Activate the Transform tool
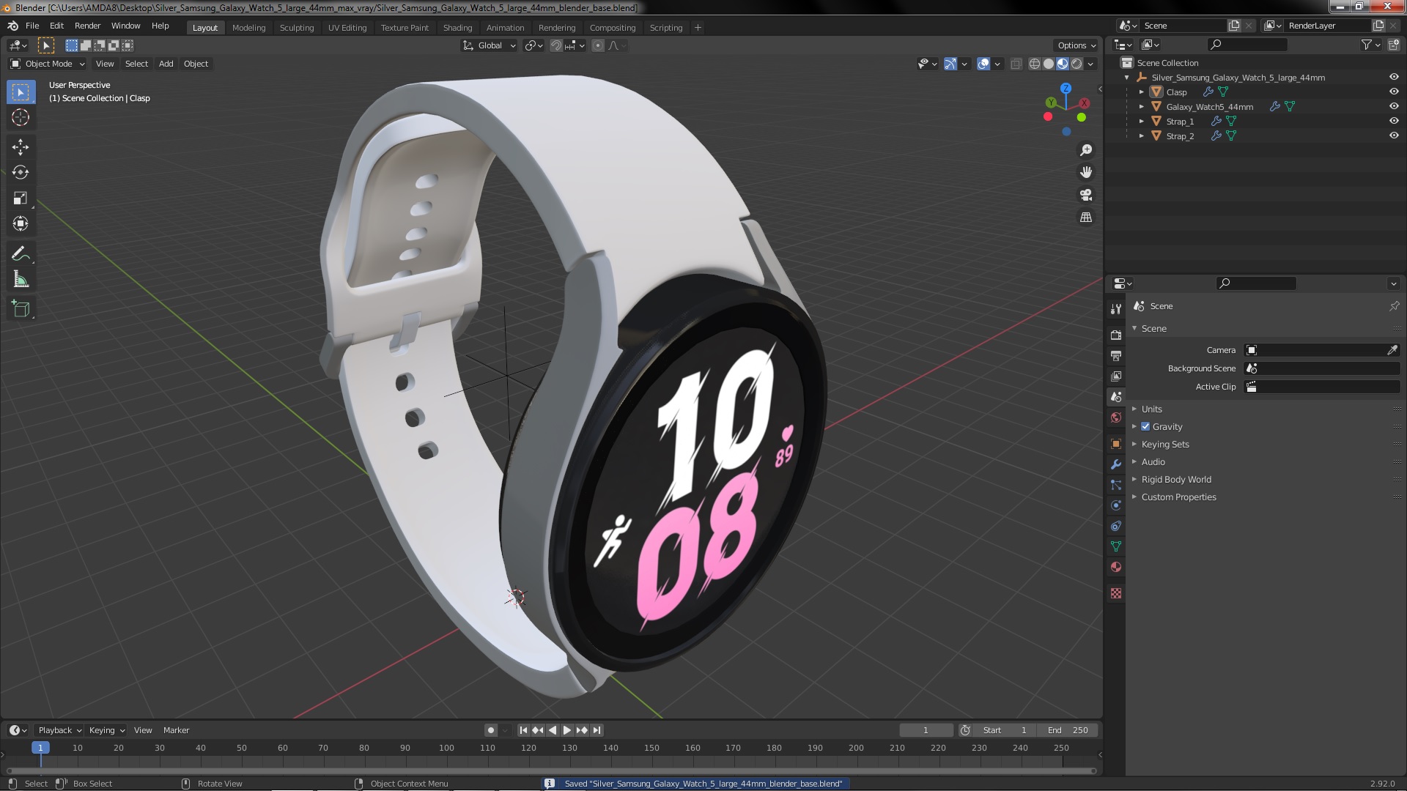The height and width of the screenshot is (791, 1407). tap(21, 224)
